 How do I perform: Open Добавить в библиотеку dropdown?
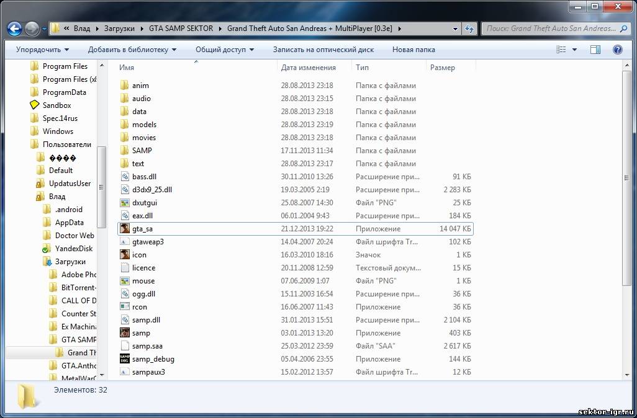pyautogui.click(x=132, y=50)
